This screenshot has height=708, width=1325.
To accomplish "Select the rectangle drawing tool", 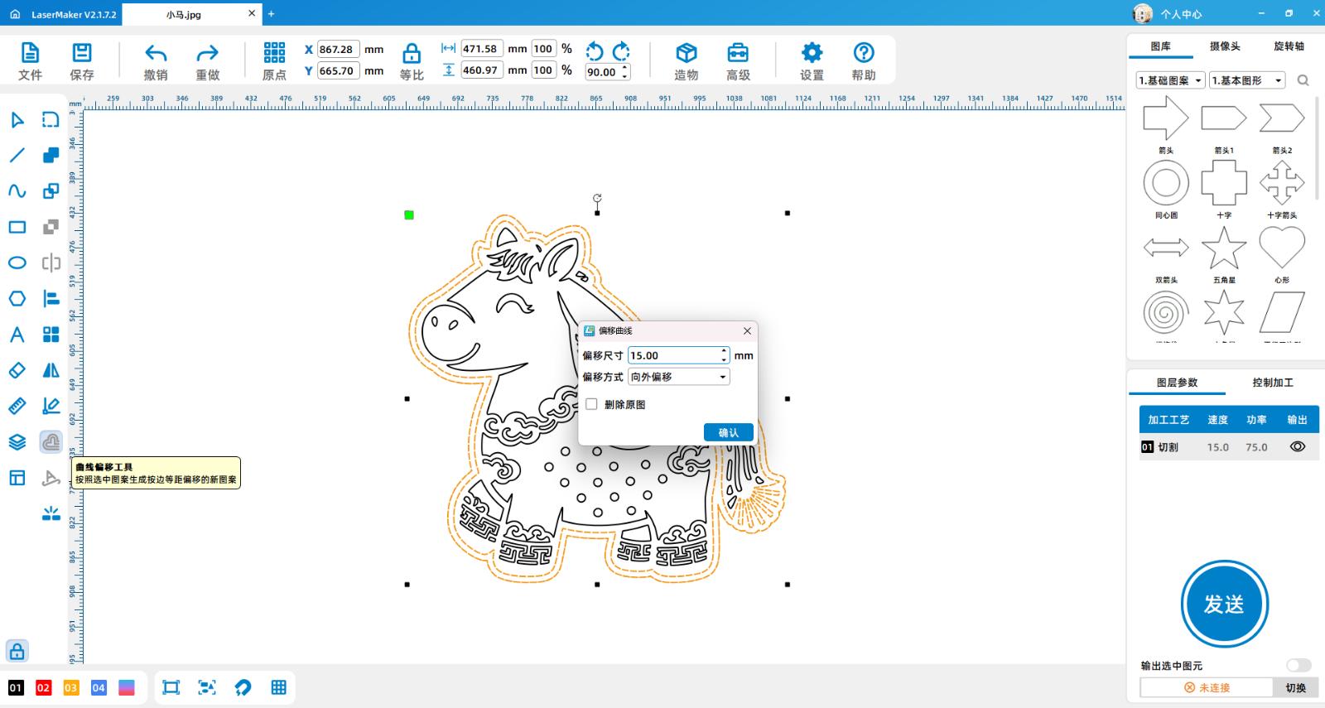I will pyautogui.click(x=17, y=227).
